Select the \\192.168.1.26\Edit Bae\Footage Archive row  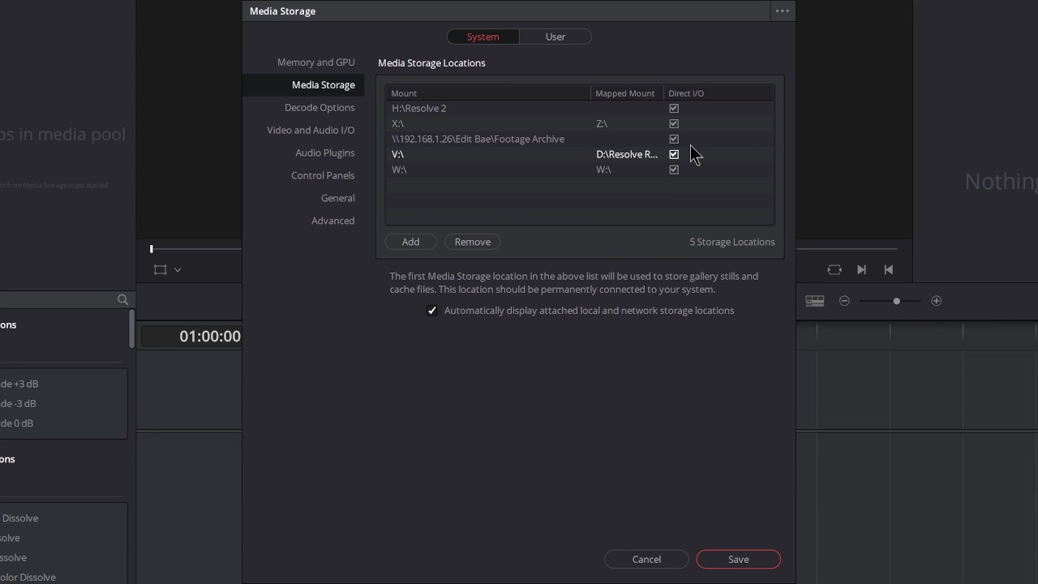[x=580, y=140]
